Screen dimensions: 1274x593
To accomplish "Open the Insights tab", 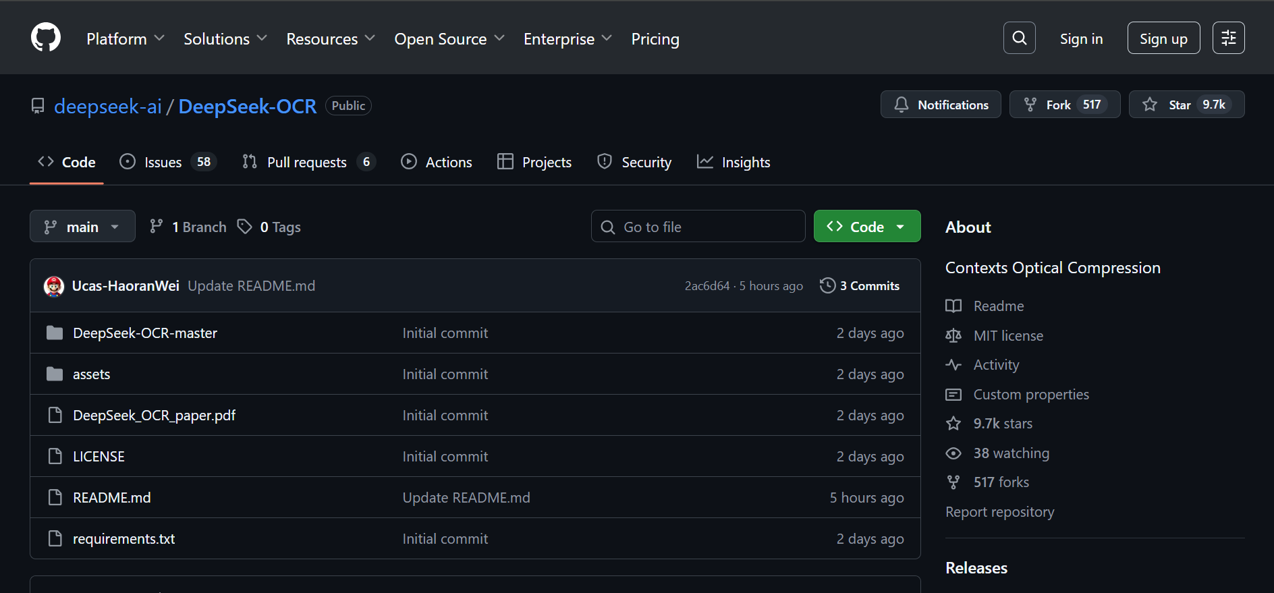I will pyautogui.click(x=733, y=162).
